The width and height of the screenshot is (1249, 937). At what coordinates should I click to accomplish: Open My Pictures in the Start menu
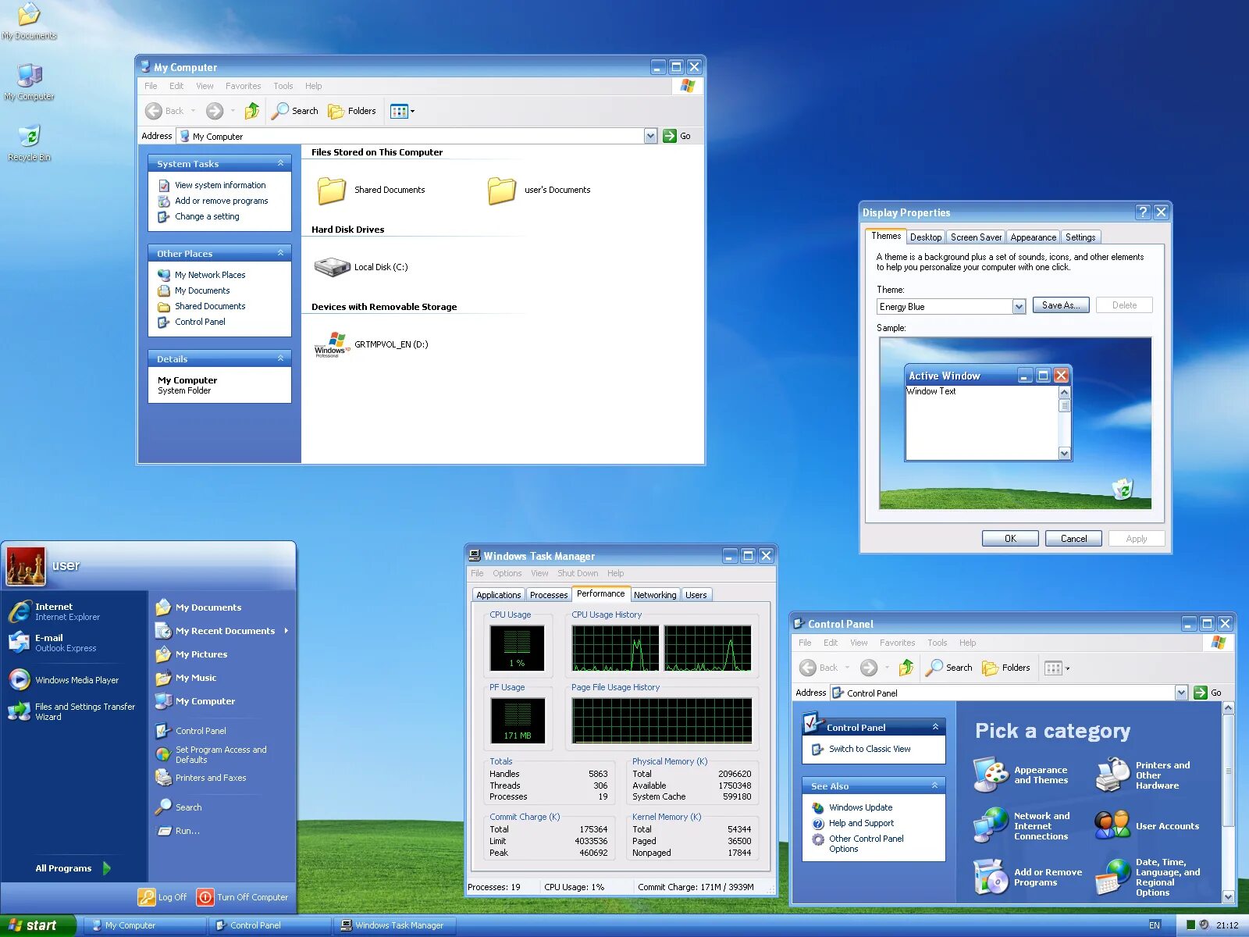pyautogui.click(x=191, y=654)
